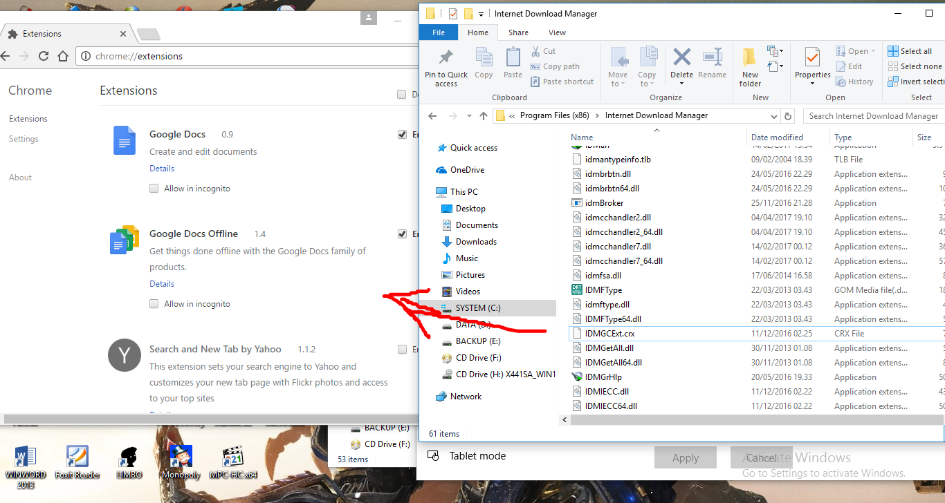Switch to the View ribbon tab
945x503 pixels.
(557, 32)
